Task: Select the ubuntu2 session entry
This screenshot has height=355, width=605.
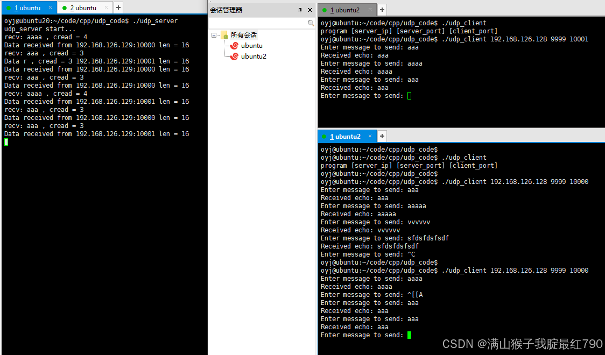Action: pyautogui.click(x=254, y=56)
